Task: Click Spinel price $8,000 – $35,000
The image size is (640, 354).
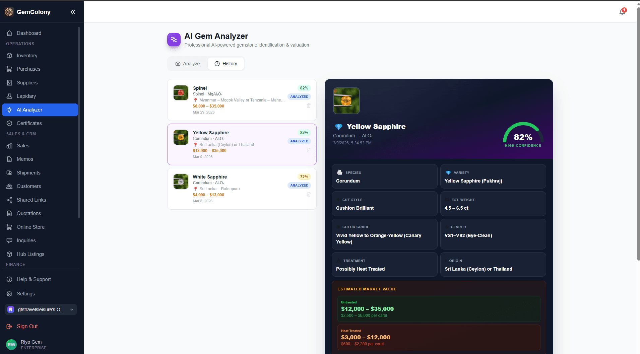Action: (208, 106)
